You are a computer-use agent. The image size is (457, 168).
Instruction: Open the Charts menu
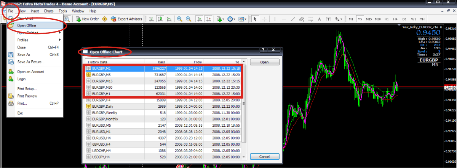(49, 11)
